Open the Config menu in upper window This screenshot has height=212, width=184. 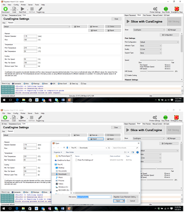(x=16, y=5)
